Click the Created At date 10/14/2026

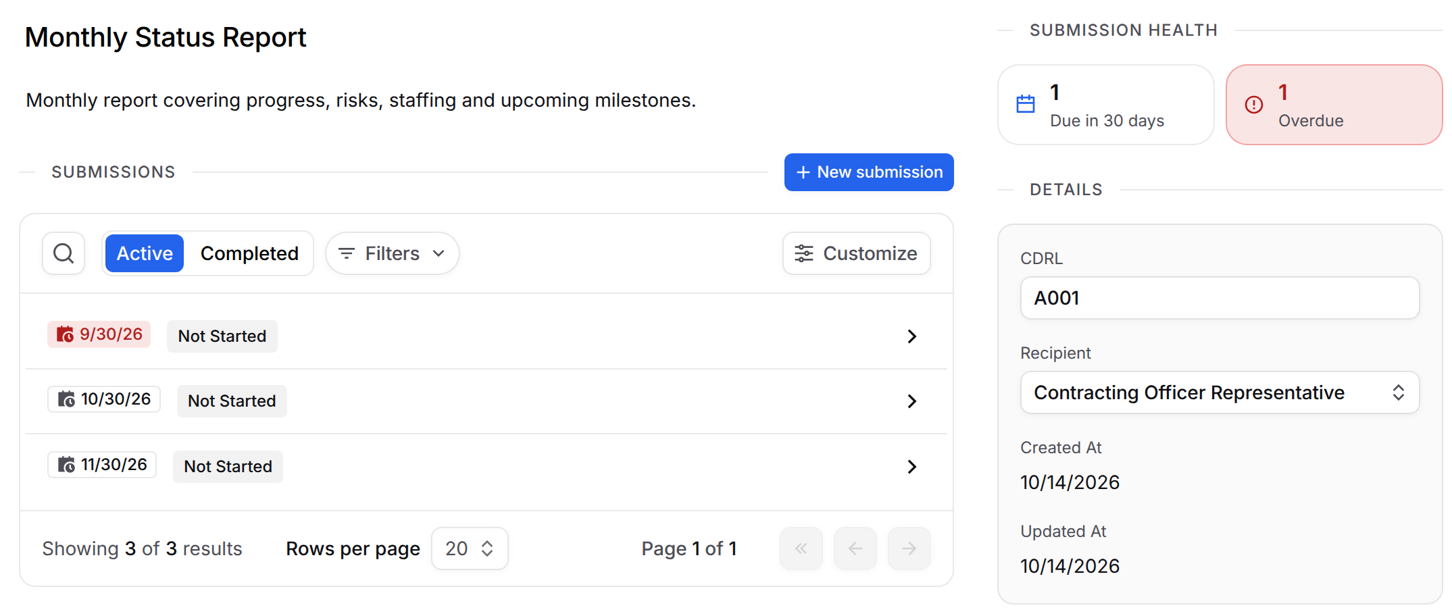1070,482
